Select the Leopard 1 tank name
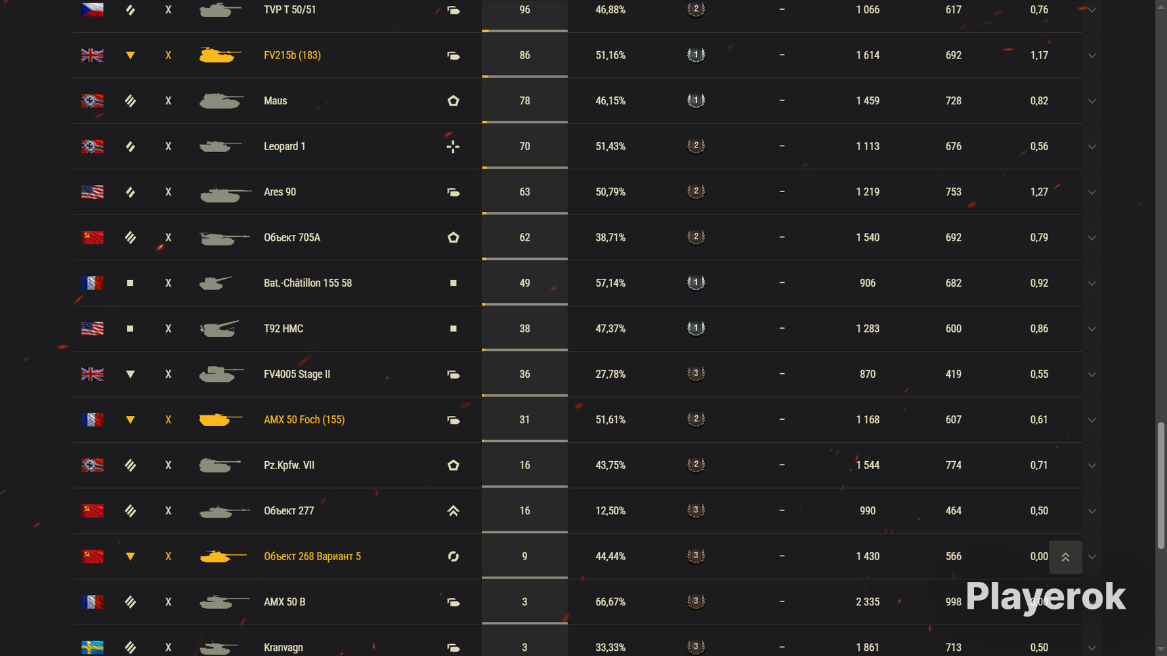Image resolution: width=1167 pixels, height=656 pixels. [284, 146]
